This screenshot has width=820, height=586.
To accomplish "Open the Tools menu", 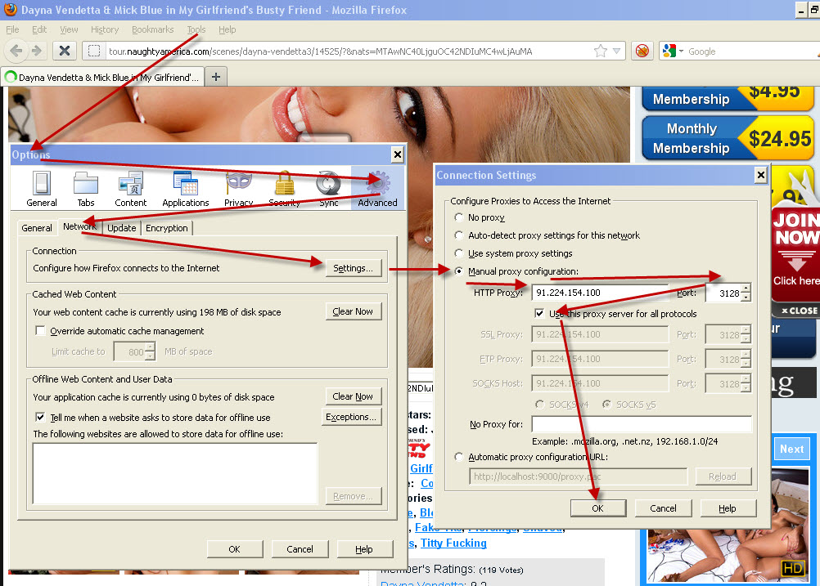I will (x=196, y=29).
